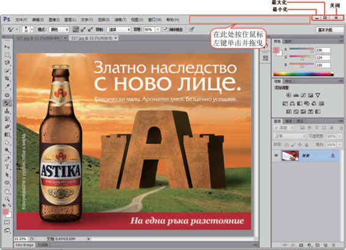Screen dimensions: 346x250
Task: Toggle lock all padlock button
Action: tap(306, 145)
